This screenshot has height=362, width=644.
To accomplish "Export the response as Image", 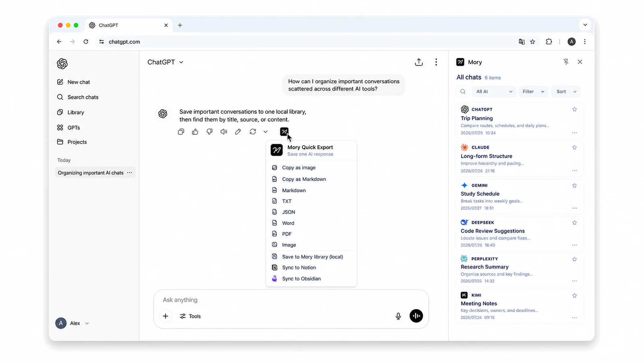I will [311, 245].
